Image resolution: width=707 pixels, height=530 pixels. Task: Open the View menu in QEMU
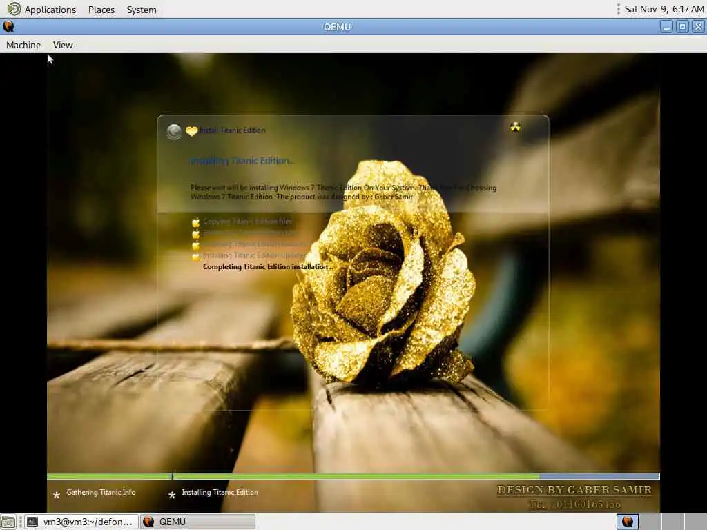click(x=63, y=45)
